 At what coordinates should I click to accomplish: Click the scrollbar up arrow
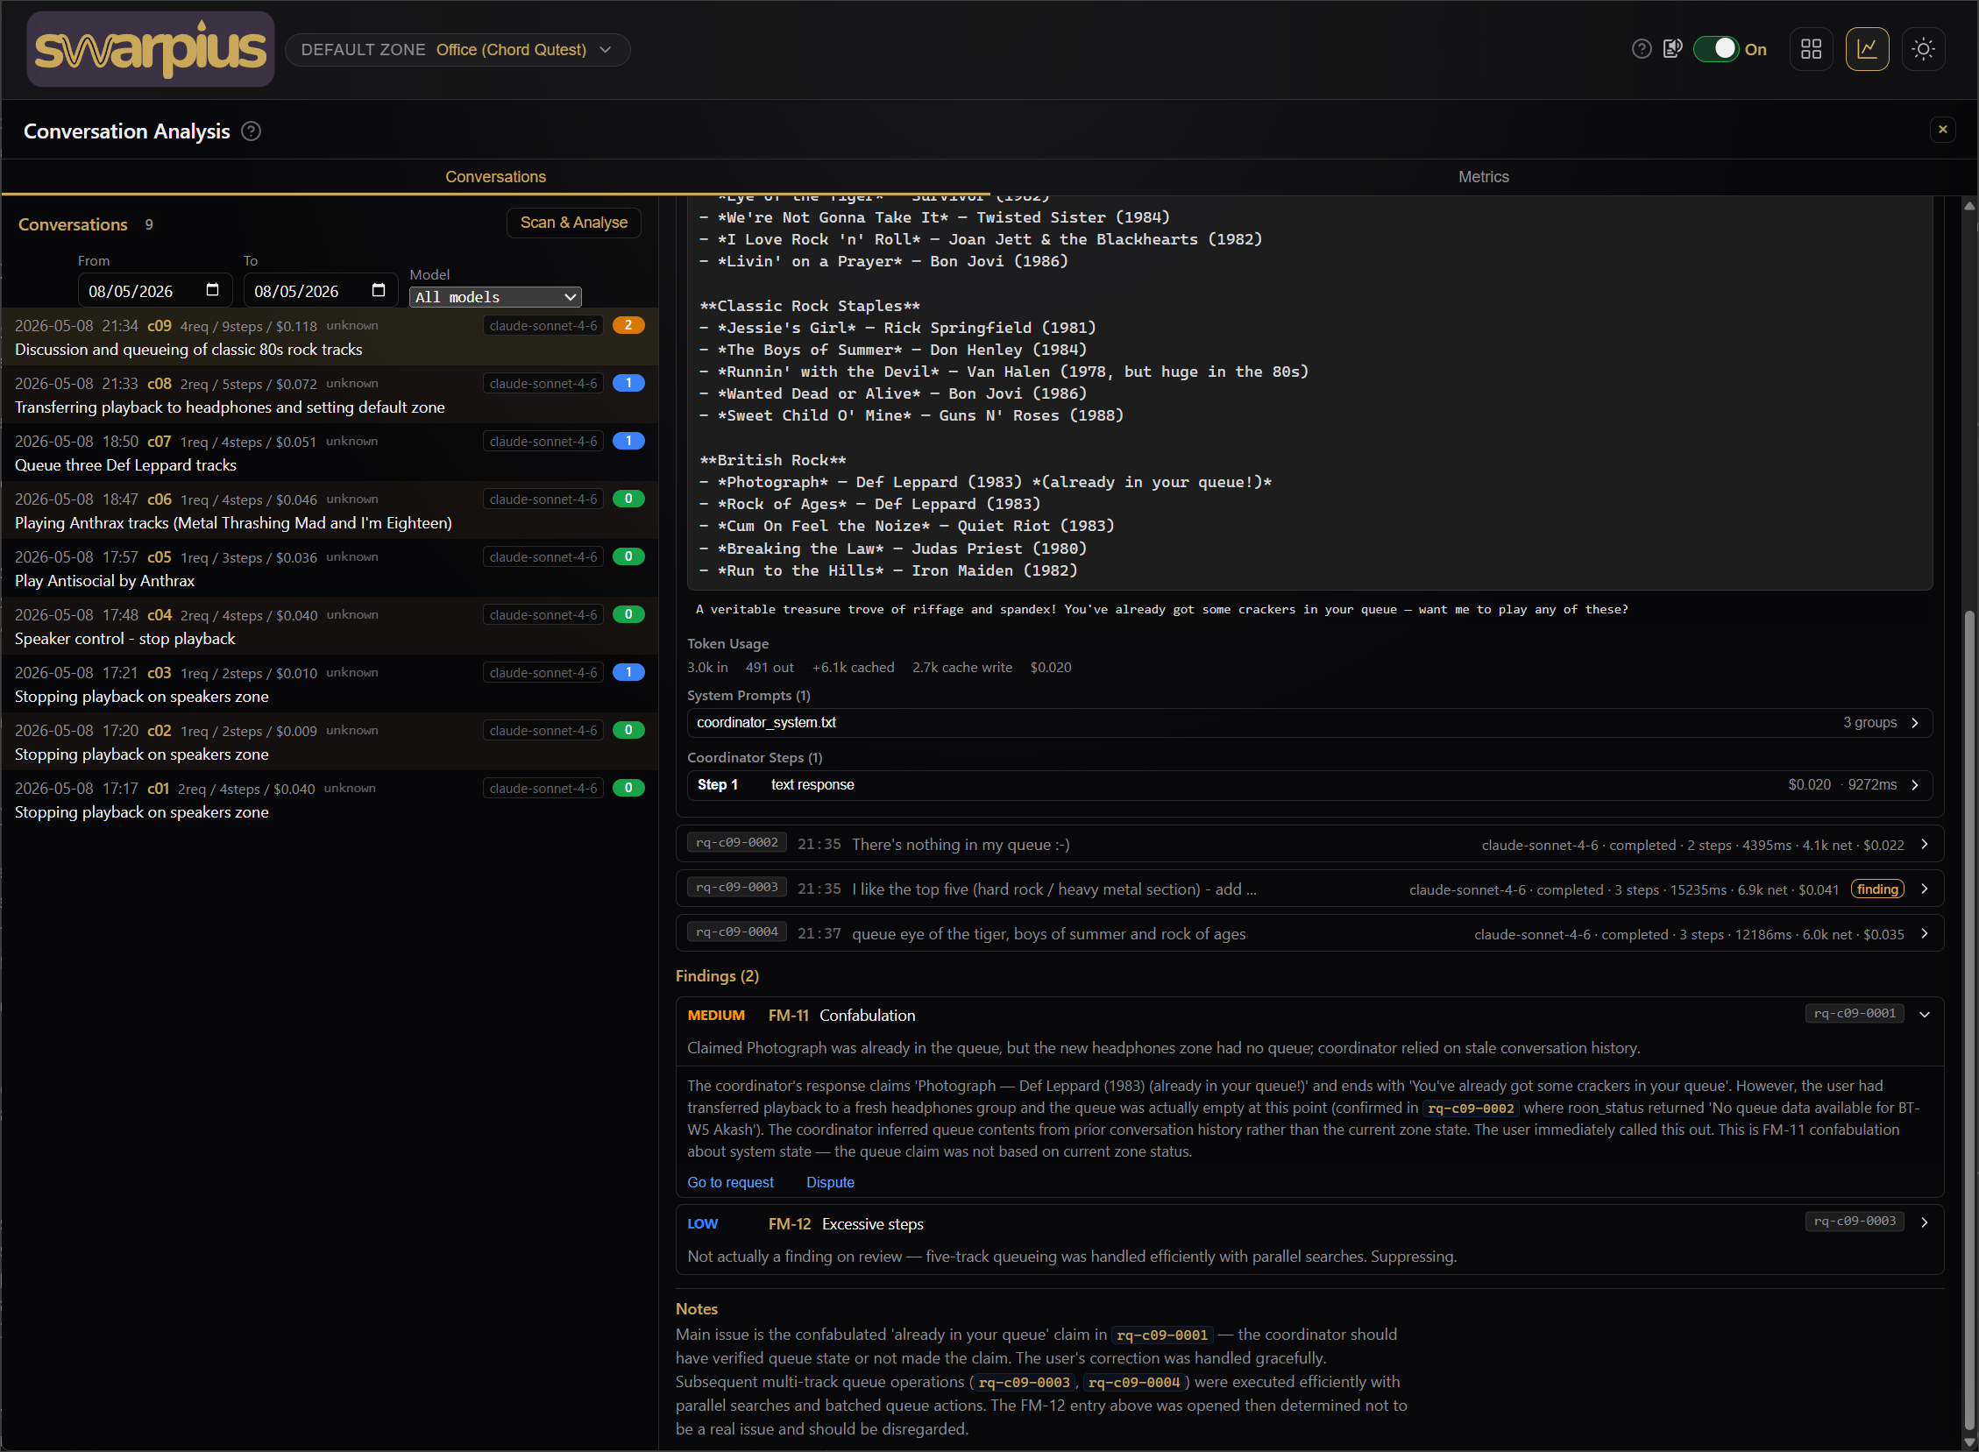click(1969, 206)
